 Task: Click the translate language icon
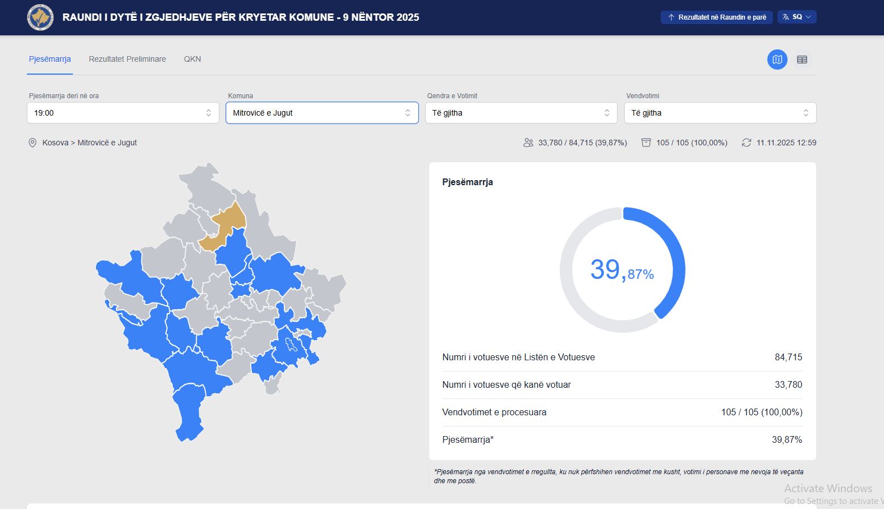click(x=786, y=17)
